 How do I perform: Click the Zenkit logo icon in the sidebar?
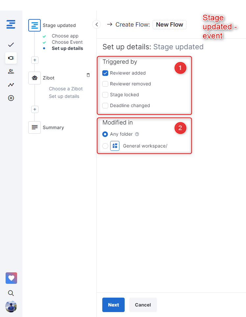pyautogui.click(x=11, y=25)
